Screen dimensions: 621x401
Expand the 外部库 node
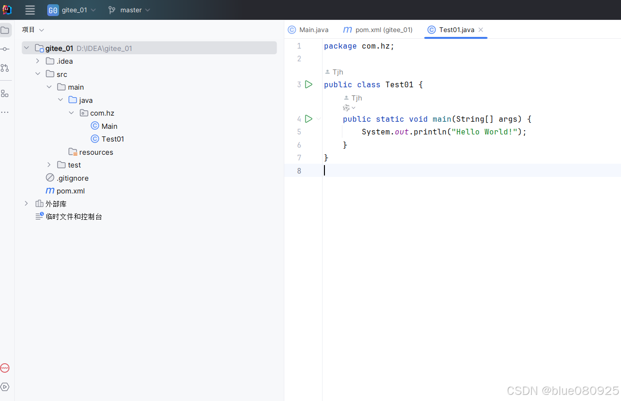(26, 204)
